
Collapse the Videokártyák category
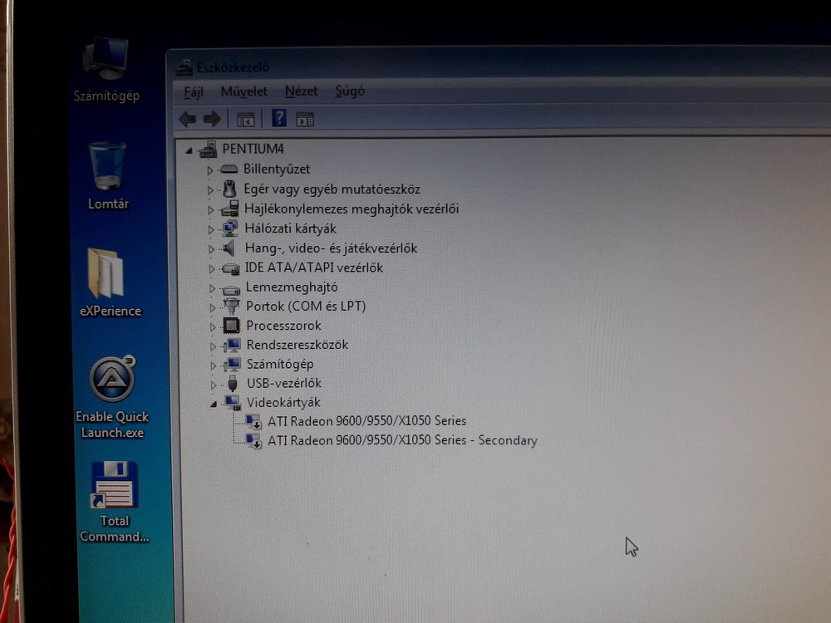click(x=214, y=405)
